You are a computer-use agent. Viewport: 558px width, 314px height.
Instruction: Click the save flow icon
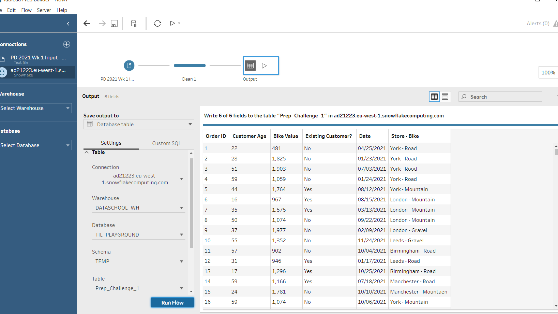click(x=114, y=23)
